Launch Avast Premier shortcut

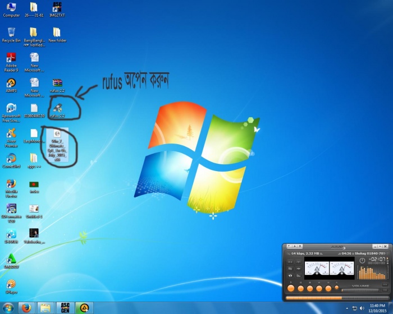[x=11, y=135]
